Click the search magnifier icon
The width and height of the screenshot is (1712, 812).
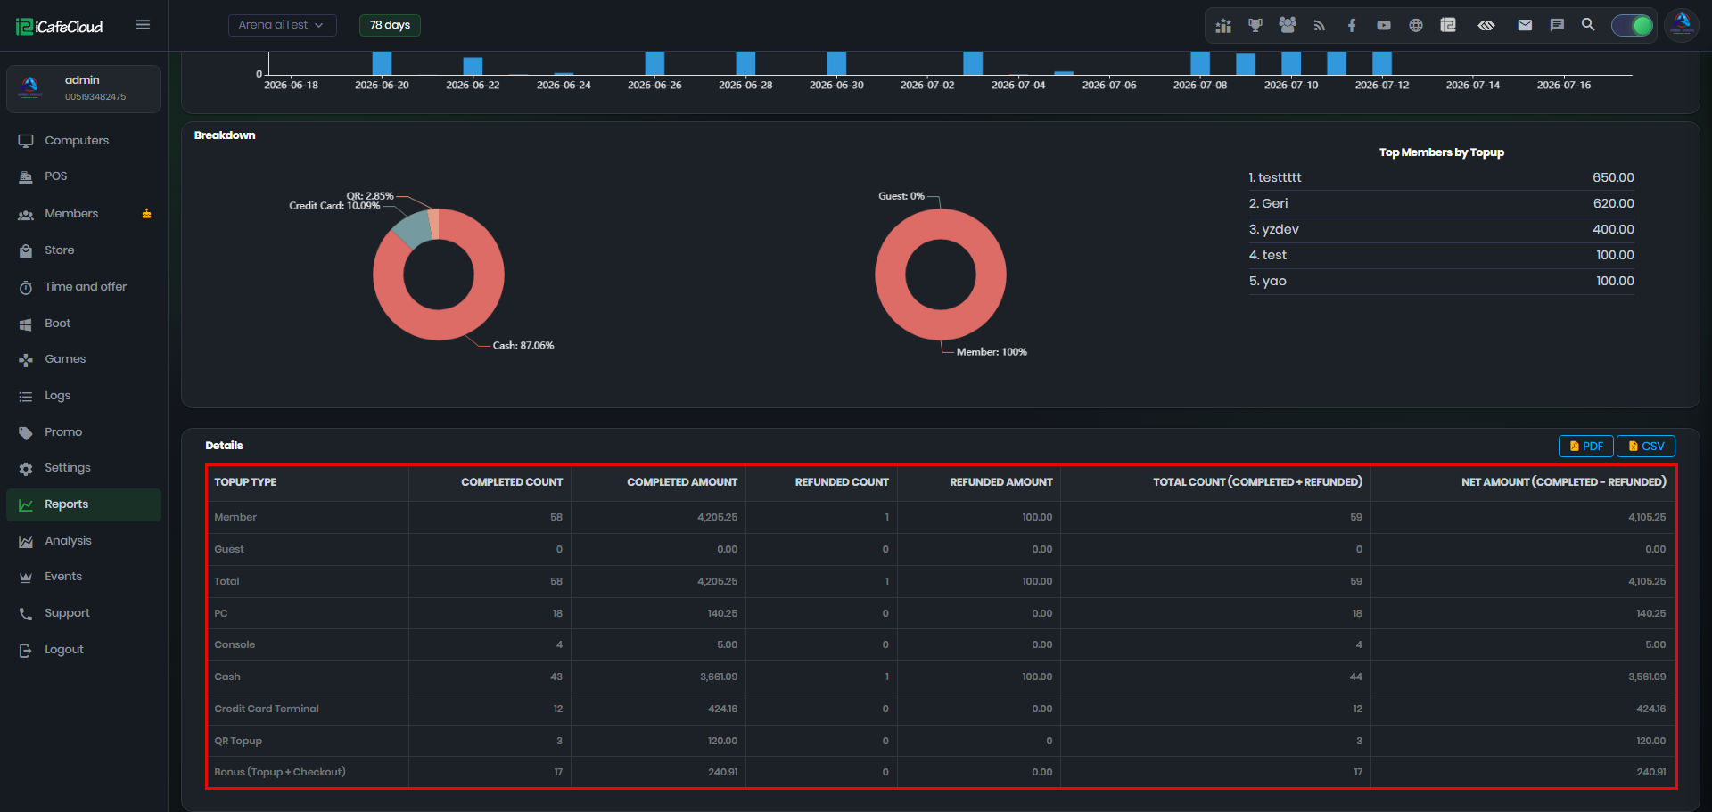coord(1588,25)
